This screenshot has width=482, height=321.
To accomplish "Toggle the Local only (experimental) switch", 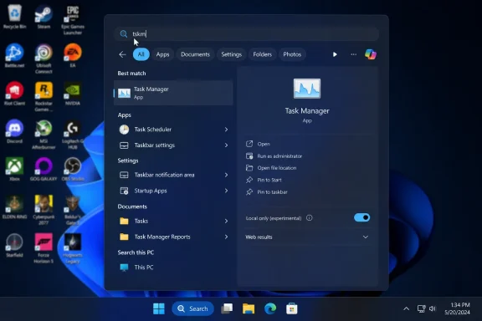I will coord(361,217).
